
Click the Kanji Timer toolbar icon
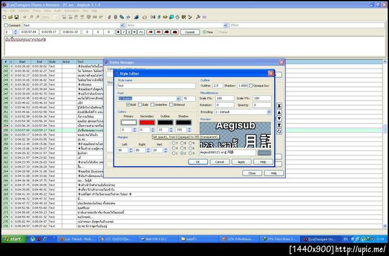pos(183,17)
